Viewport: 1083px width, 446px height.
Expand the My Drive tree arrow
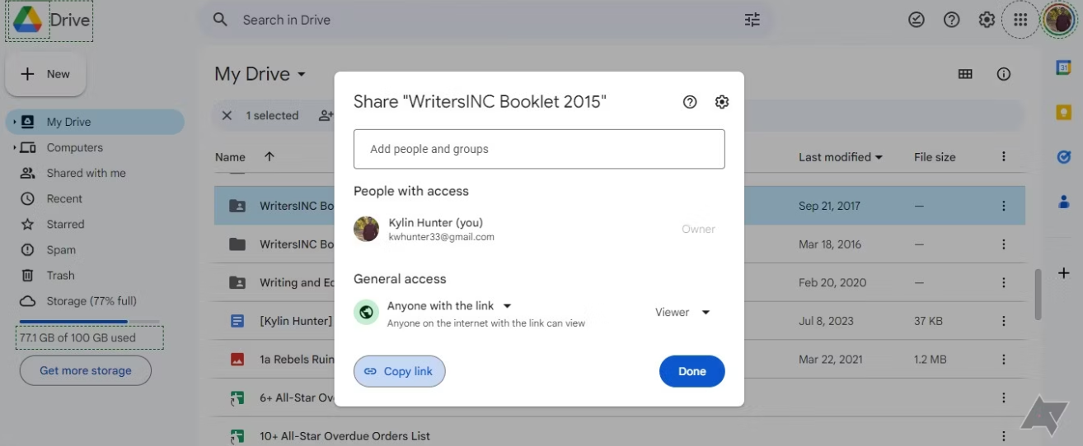point(14,122)
